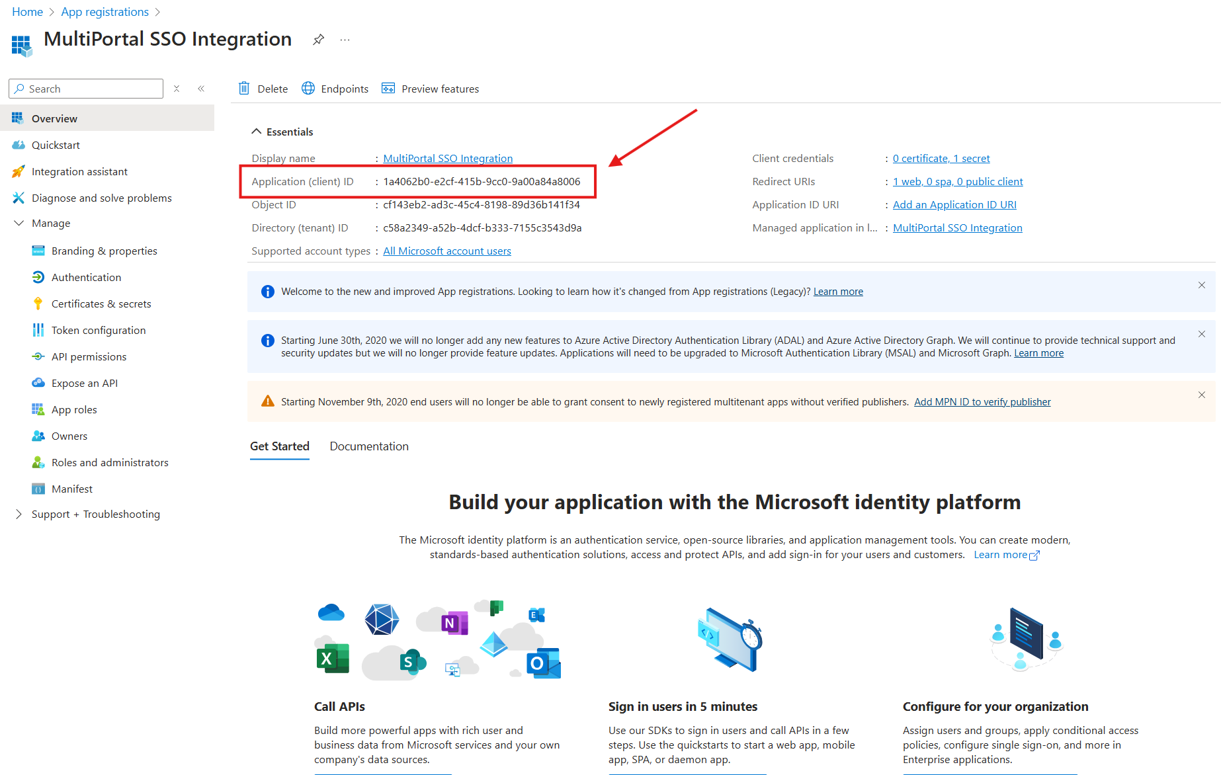Click the sidebar Search field
The width and height of the screenshot is (1221, 775).
coord(86,89)
